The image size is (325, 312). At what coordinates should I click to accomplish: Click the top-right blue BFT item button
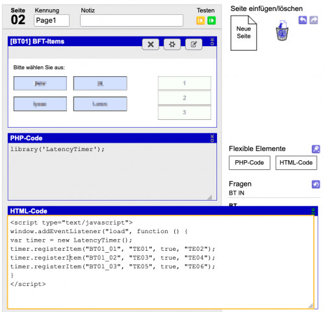tap(100, 83)
